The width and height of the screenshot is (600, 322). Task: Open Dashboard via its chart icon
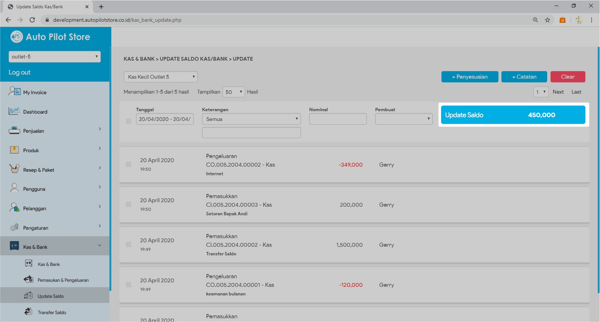[14, 111]
